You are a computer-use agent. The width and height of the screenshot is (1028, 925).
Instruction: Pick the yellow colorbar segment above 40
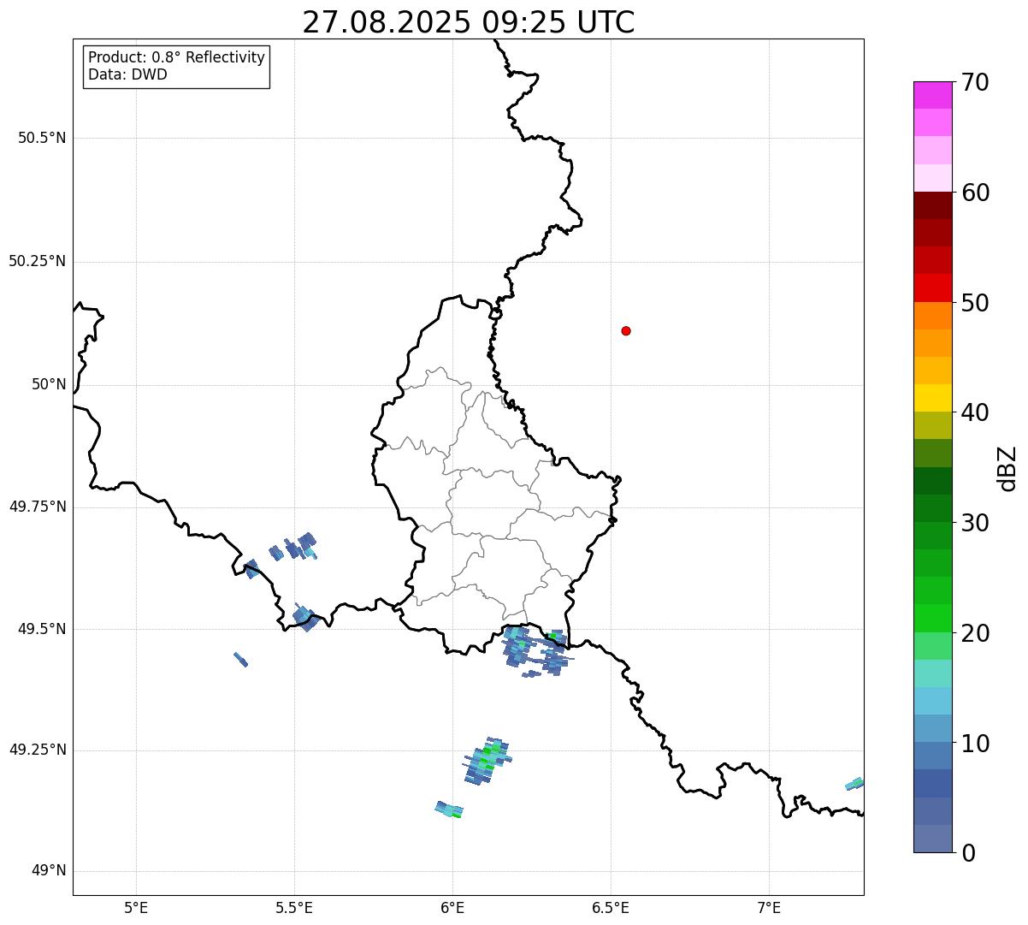[932, 398]
